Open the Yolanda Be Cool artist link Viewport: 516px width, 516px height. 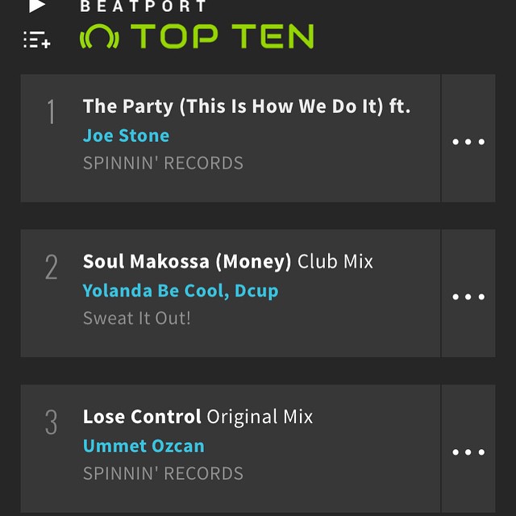click(x=155, y=291)
